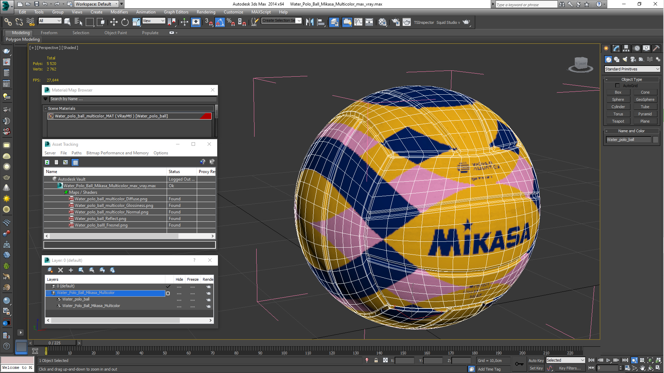This screenshot has width=664, height=373.
Task: Toggle render for 0 (default) layer
Action: (x=208, y=287)
